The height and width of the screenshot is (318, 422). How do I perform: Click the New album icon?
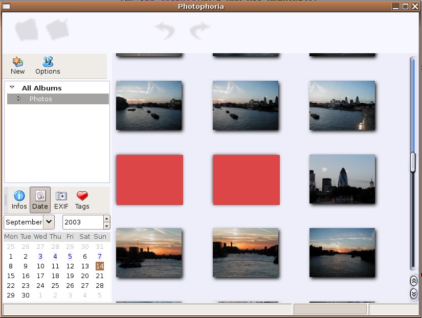18,62
